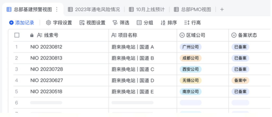Click the lock icon beside 线索号
This screenshot has width=272, height=117.
(x=32, y=35)
